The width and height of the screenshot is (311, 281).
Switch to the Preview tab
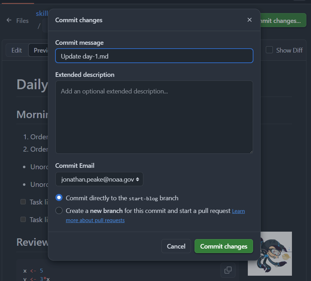pyautogui.click(x=39, y=50)
